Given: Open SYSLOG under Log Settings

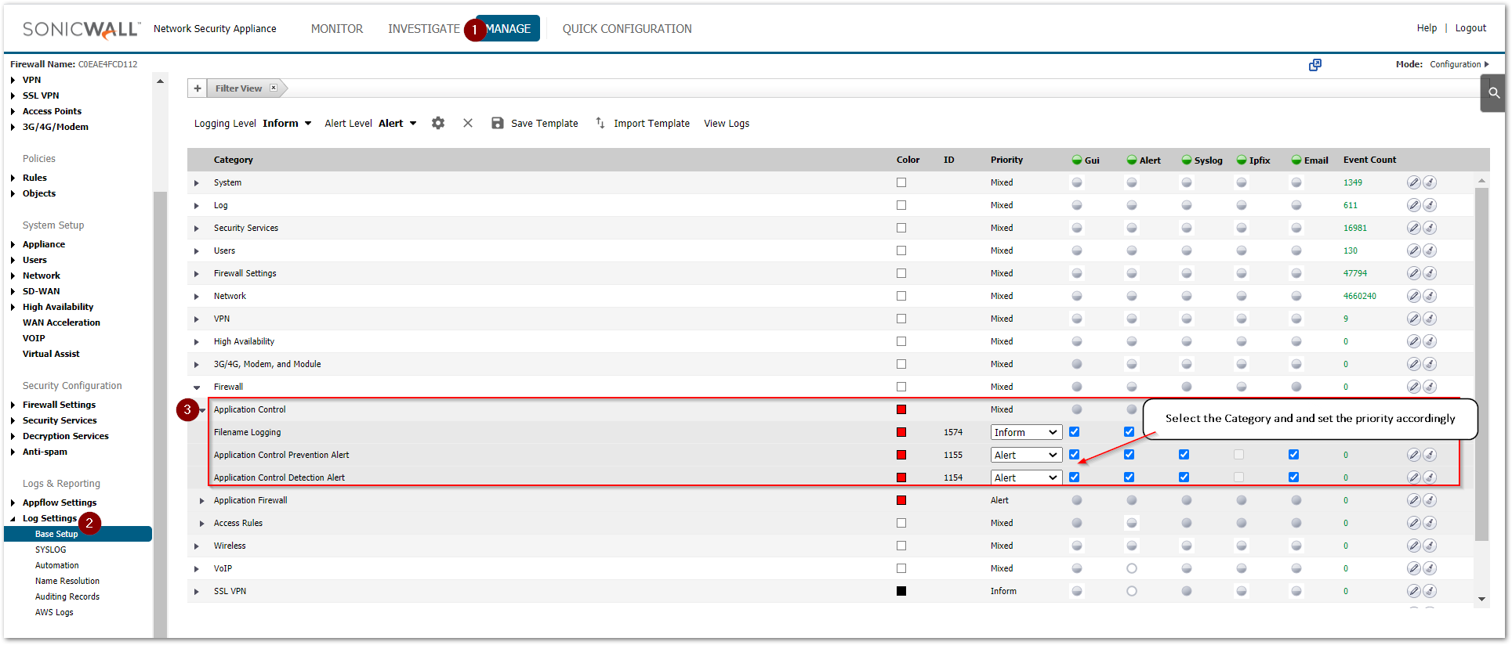Looking at the screenshot, I should (51, 550).
